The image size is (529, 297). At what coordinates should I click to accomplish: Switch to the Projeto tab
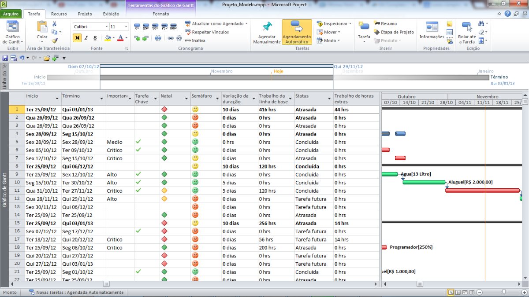pyautogui.click(x=85, y=14)
